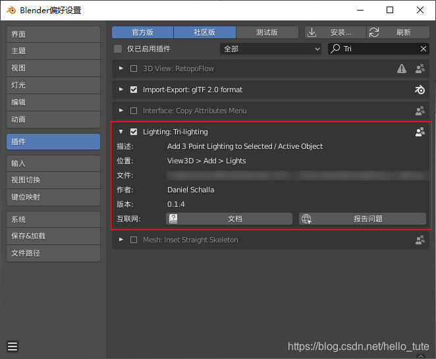The width and height of the screenshot is (436, 359).
Task: Open the 文档 documentation button
Action: pyautogui.click(x=229, y=219)
